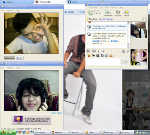
Task: Click the Broadcast button in My Webcam
Action: 9,58
